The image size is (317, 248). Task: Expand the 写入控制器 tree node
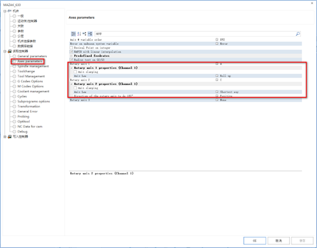point(5,137)
